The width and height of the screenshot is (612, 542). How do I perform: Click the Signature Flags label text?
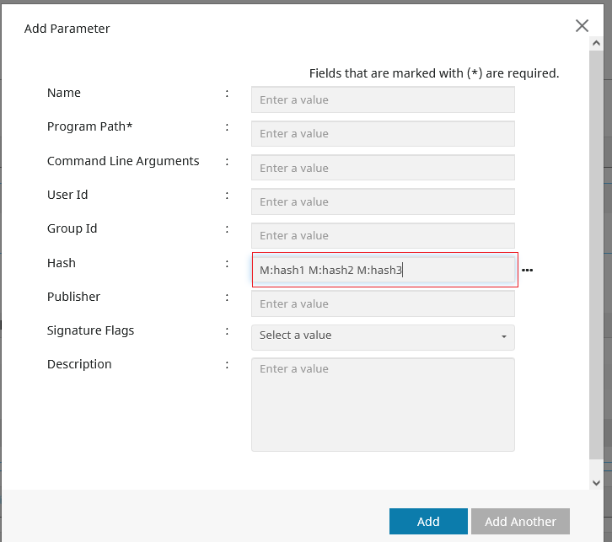pos(90,330)
